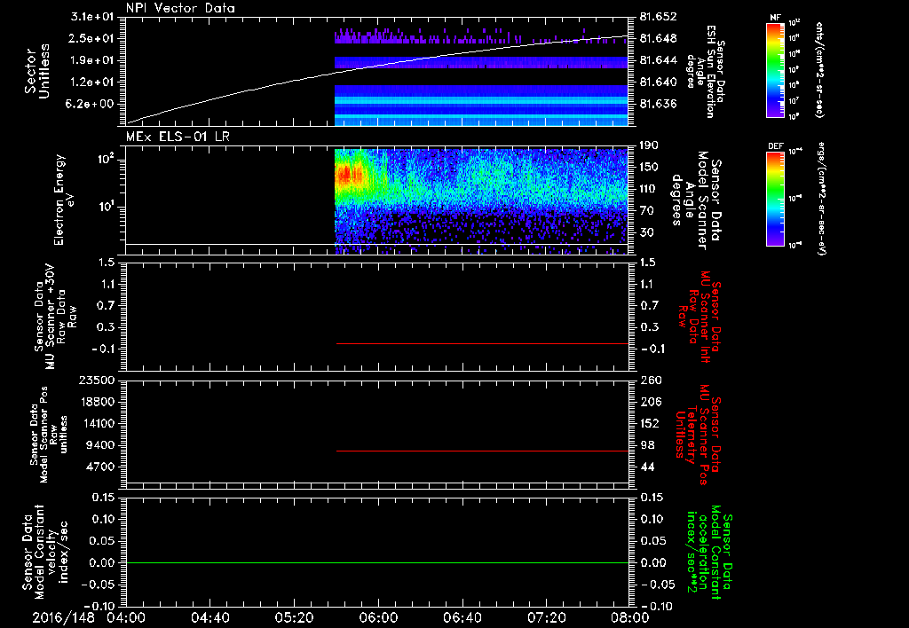
Task: Click the green 'Model Constant acceleration' label
Action: pyautogui.click(x=708, y=552)
